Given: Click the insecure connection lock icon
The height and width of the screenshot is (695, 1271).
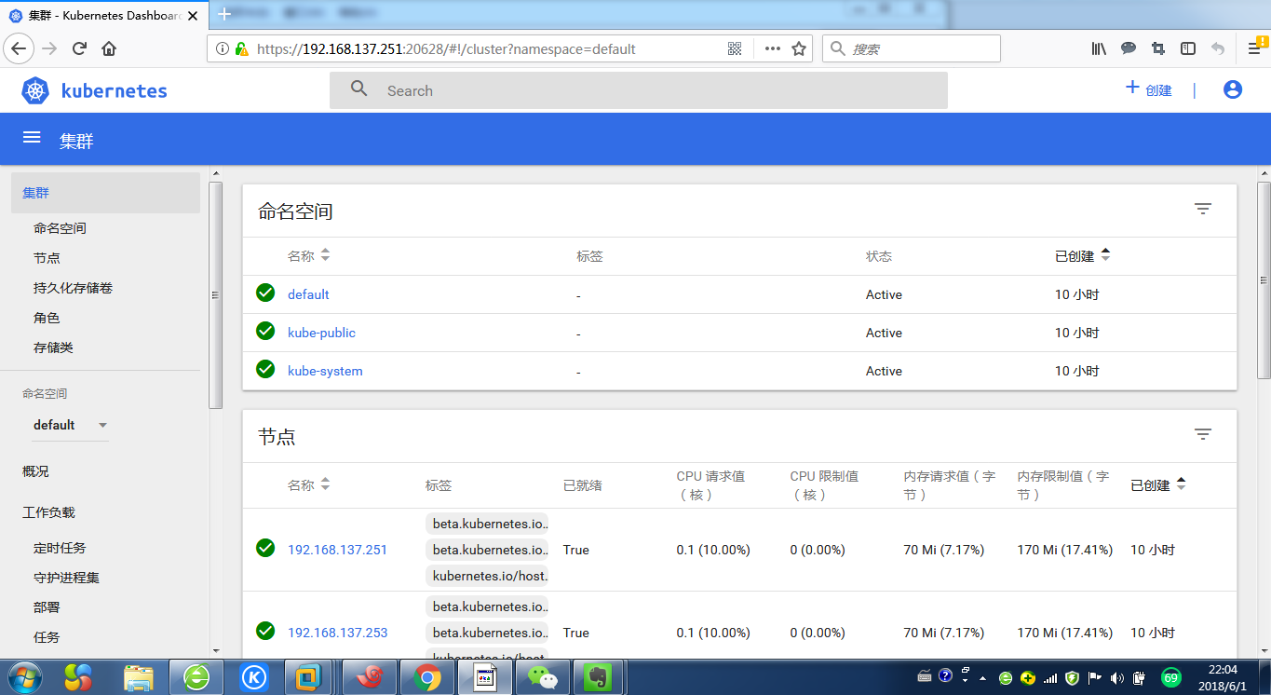Looking at the screenshot, I should point(241,48).
